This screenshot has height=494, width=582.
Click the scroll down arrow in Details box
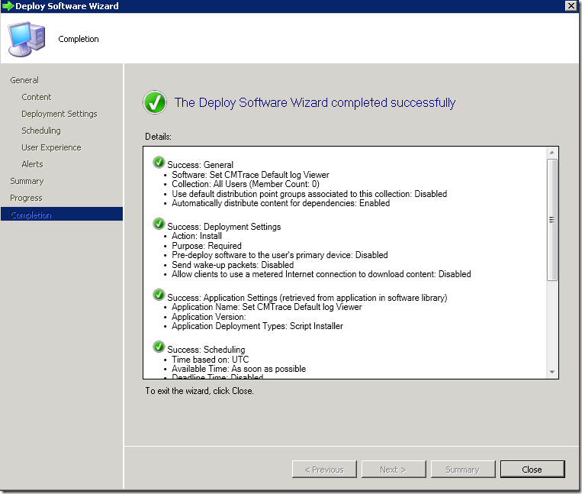click(552, 372)
